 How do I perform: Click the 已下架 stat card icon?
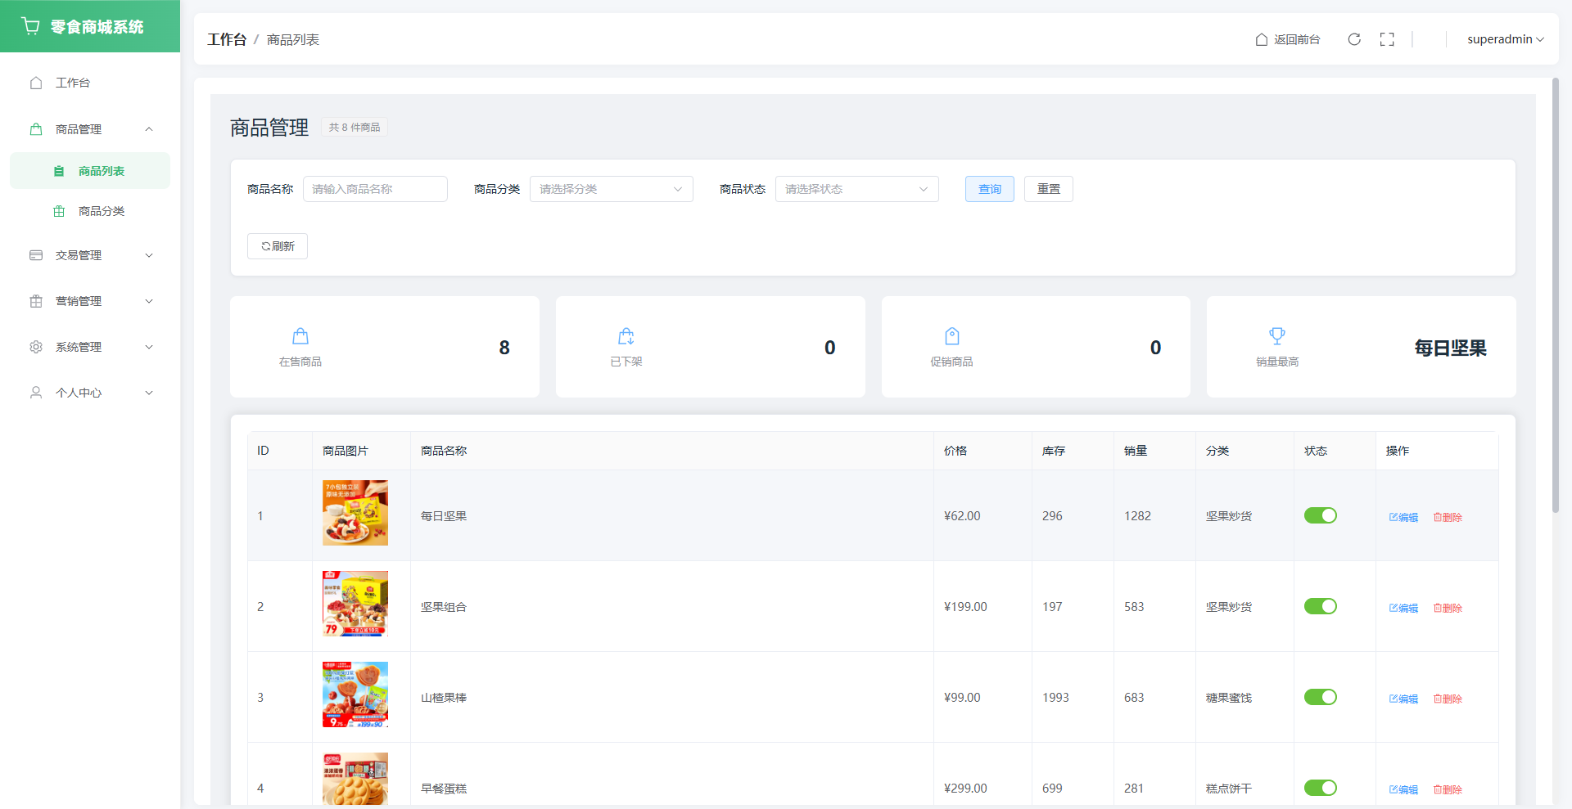[626, 336]
